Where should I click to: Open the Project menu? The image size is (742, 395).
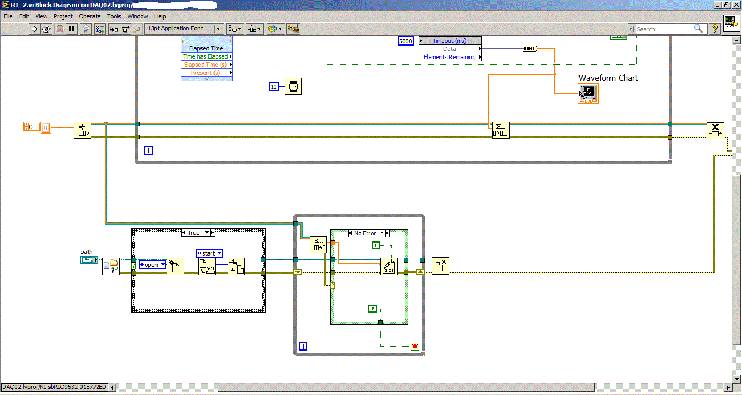[x=63, y=16]
